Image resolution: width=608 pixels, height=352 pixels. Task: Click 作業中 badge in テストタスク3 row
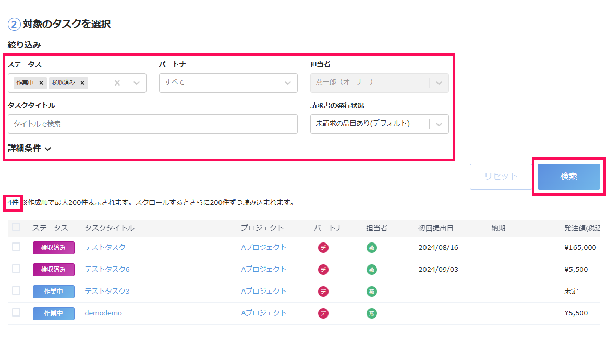[54, 292]
